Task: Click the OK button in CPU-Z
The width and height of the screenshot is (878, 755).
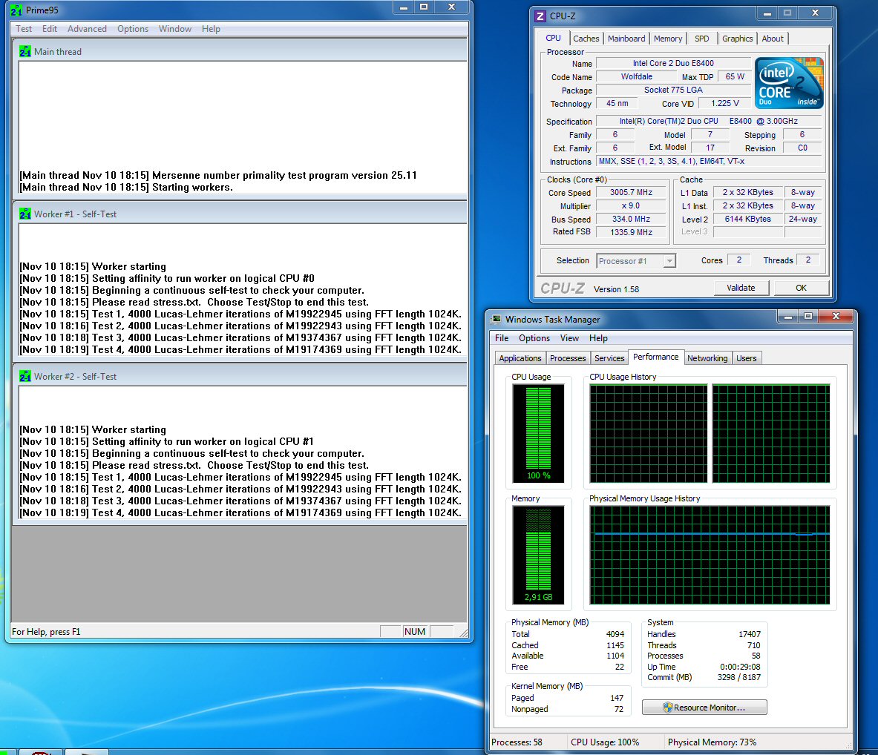Action: point(802,288)
